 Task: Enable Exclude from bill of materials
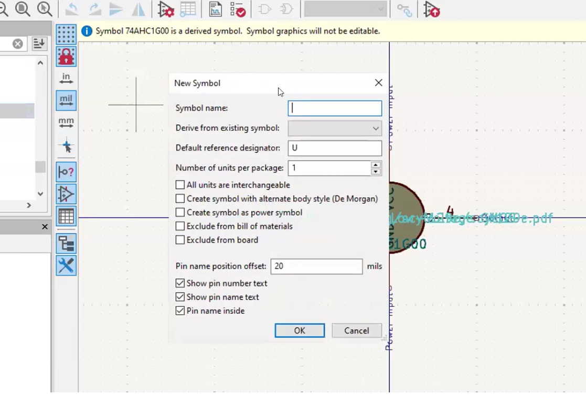pyautogui.click(x=180, y=226)
